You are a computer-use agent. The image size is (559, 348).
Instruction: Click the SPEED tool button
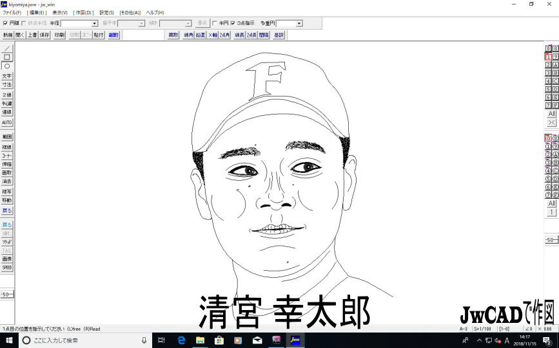7,268
